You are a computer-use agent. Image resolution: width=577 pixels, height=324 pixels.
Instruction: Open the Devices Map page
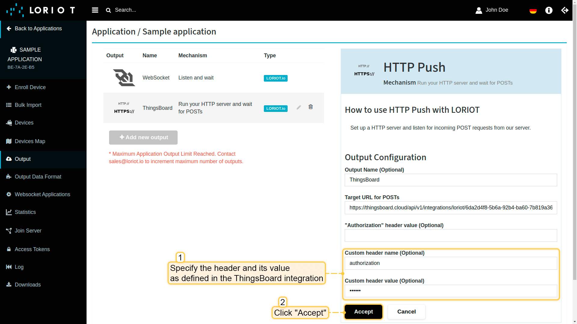click(x=30, y=141)
